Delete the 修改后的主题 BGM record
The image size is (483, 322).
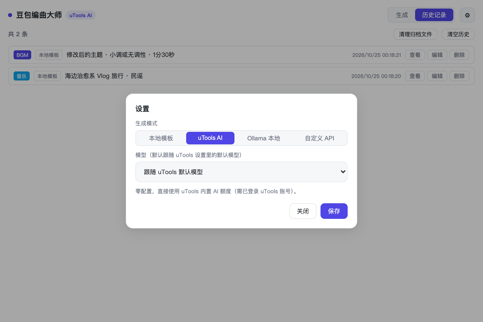(x=459, y=55)
